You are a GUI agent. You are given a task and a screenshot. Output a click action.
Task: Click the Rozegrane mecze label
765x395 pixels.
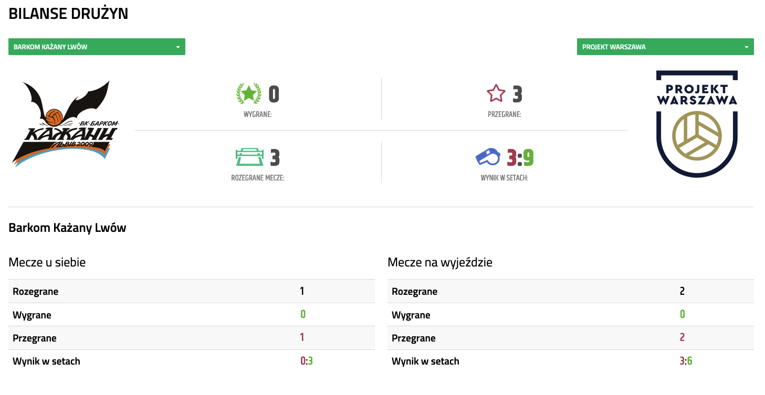click(x=257, y=178)
